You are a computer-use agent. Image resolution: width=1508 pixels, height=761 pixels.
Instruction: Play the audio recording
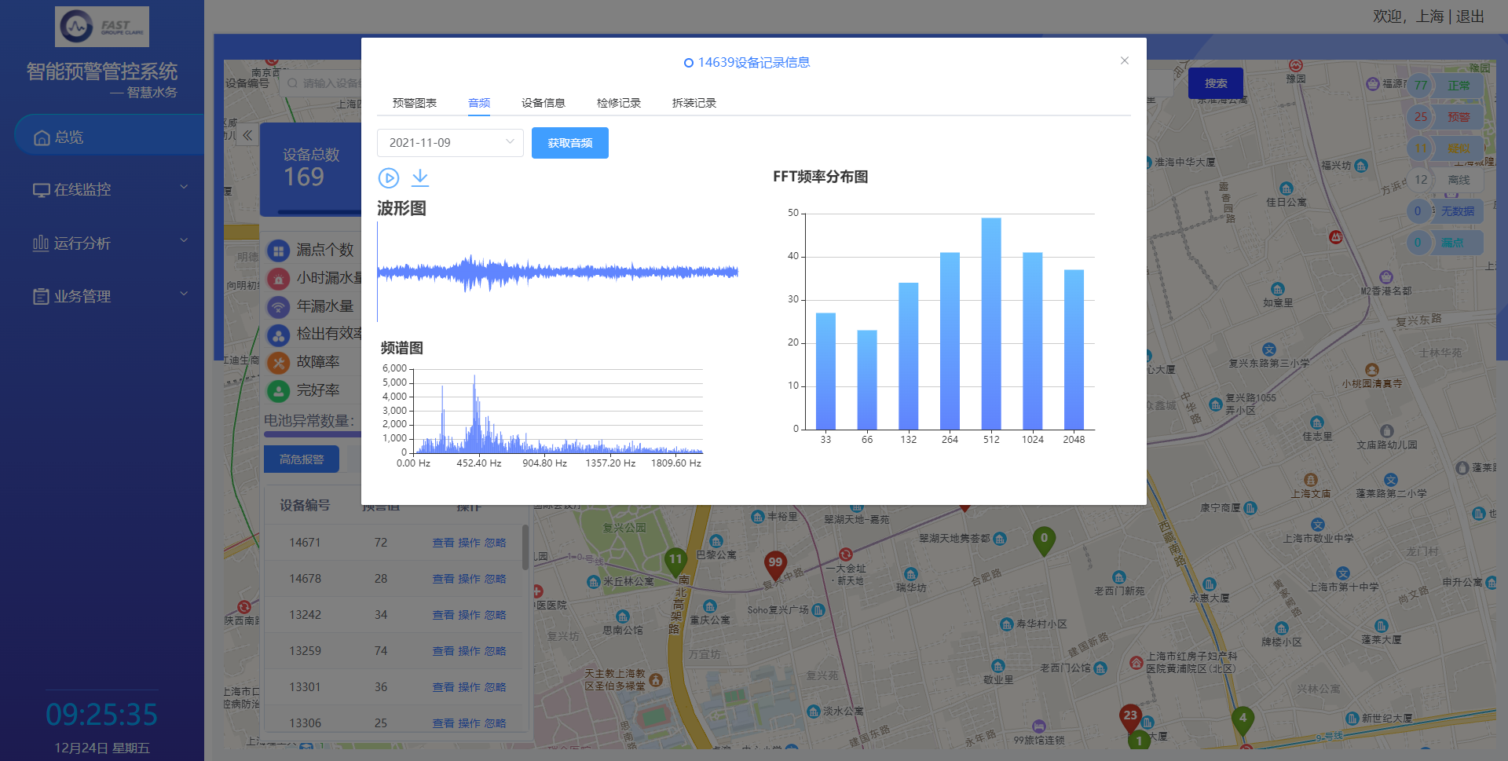[x=388, y=178]
